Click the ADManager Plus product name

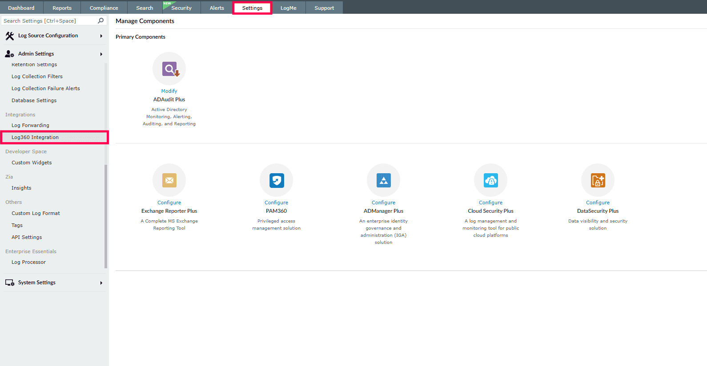[384, 211]
